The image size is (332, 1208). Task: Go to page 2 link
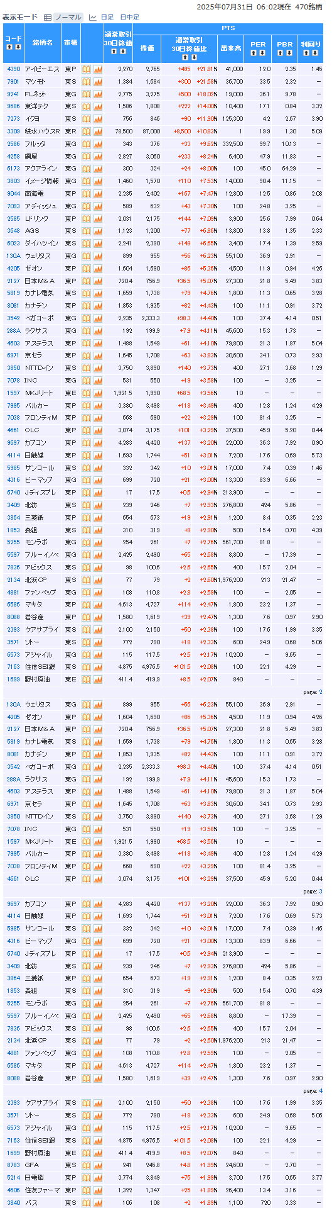[x=320, y=692]
